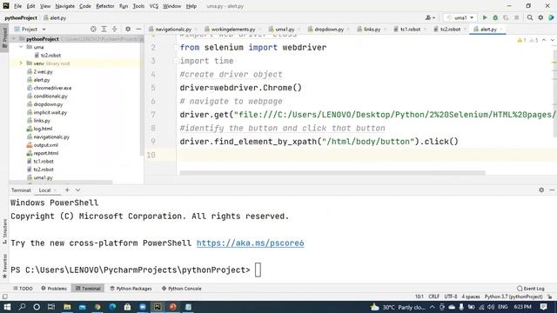Open Task View on taskbar
The width and height of the screenshot is (557, 313).
51,307
